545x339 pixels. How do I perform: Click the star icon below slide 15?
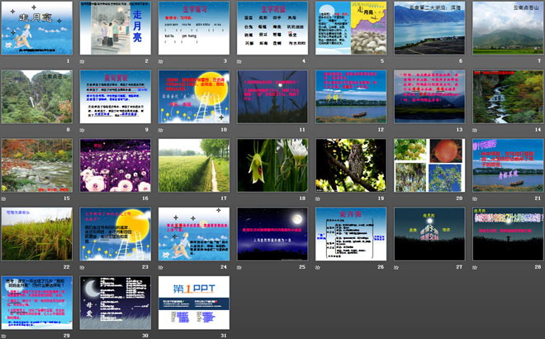coord(4,198)
